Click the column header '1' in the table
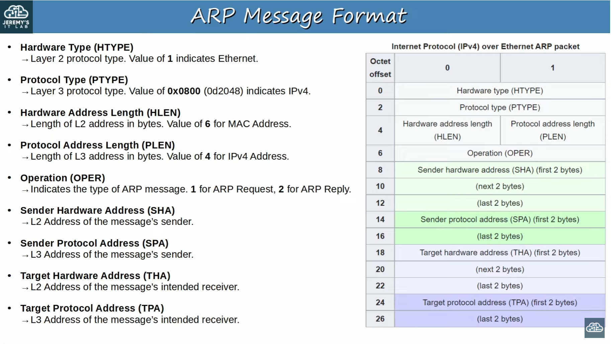The image size is (611, 344). tap(553, 68)
